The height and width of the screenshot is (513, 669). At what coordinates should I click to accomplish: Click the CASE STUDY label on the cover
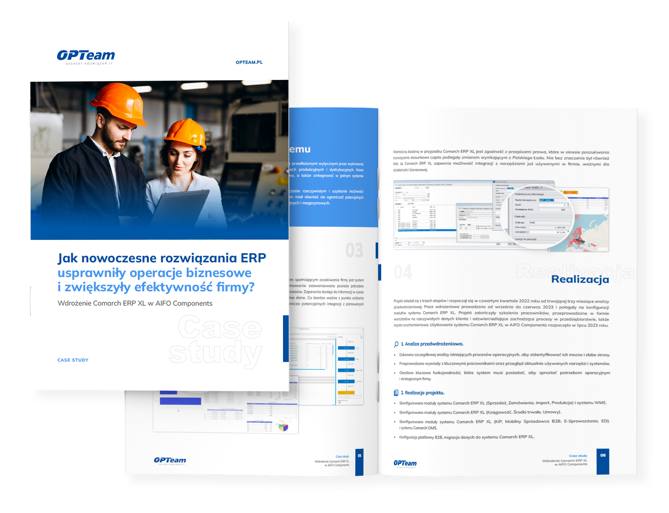tap(73, 360)
